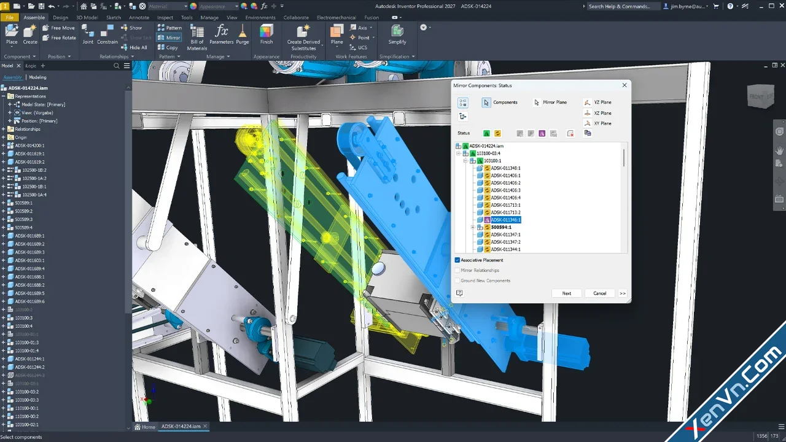Toggle status icon of ADSK-011347:1
786x442 pixels.
click(487, 235)
